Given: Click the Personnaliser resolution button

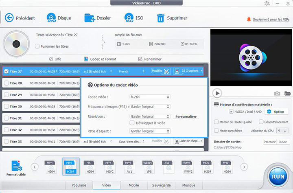Looking at the screenshot, I should (x=186, y=116).
